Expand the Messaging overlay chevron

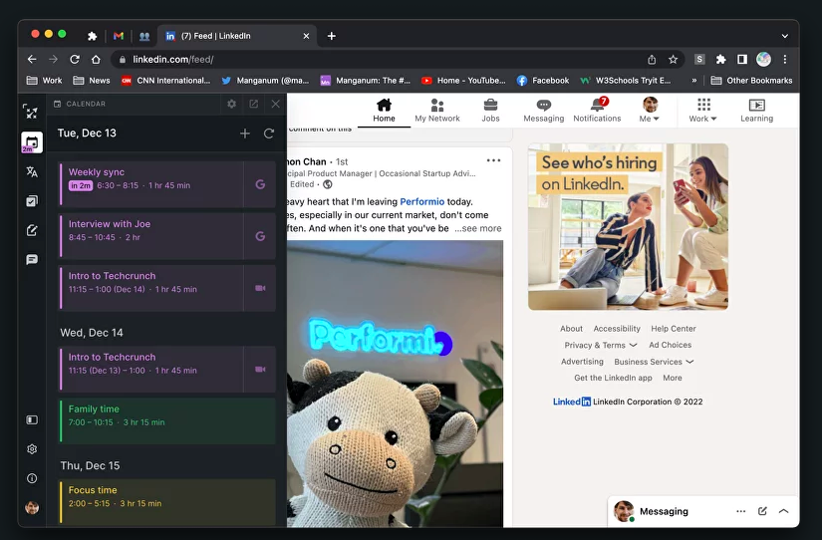(784, 511)
